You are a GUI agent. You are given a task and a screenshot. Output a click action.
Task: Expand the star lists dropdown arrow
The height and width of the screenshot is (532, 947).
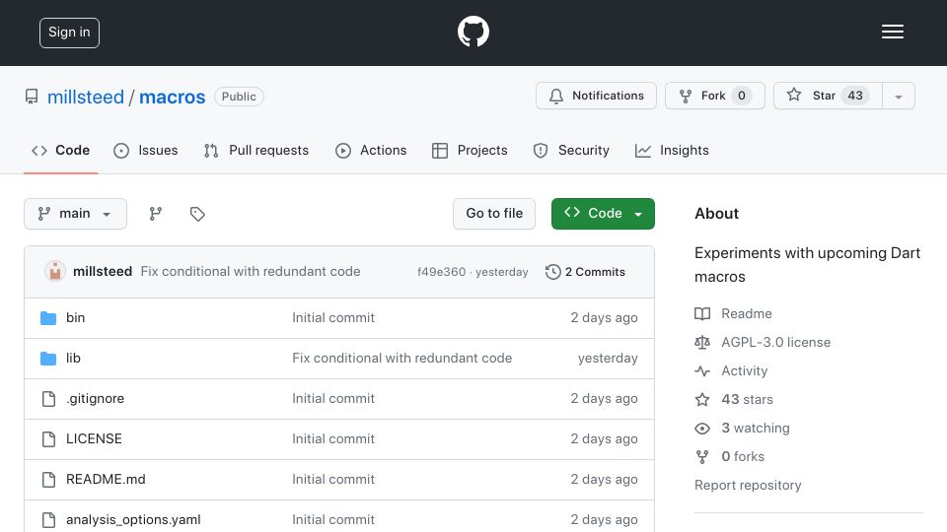pos(899,97)
